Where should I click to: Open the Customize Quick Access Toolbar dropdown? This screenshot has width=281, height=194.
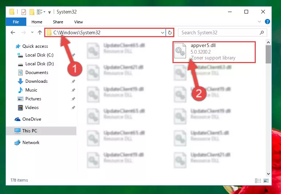[49, 12]
